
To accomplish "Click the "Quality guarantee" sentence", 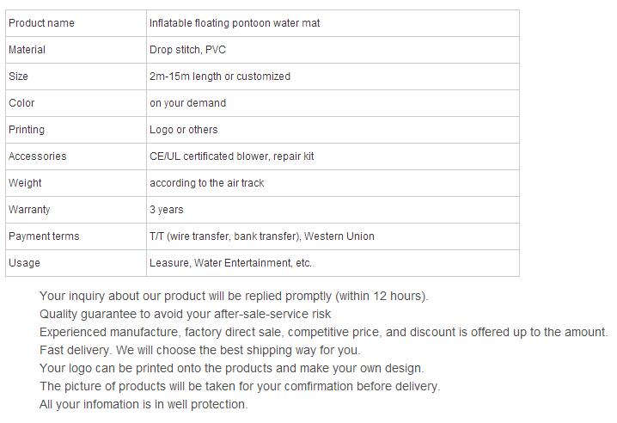I will pos(185,314).
